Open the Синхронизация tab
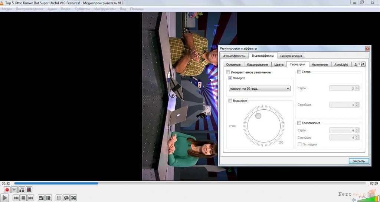 coord(291,56)
